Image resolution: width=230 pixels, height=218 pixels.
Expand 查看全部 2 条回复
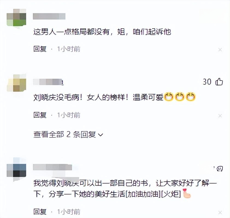68,134
